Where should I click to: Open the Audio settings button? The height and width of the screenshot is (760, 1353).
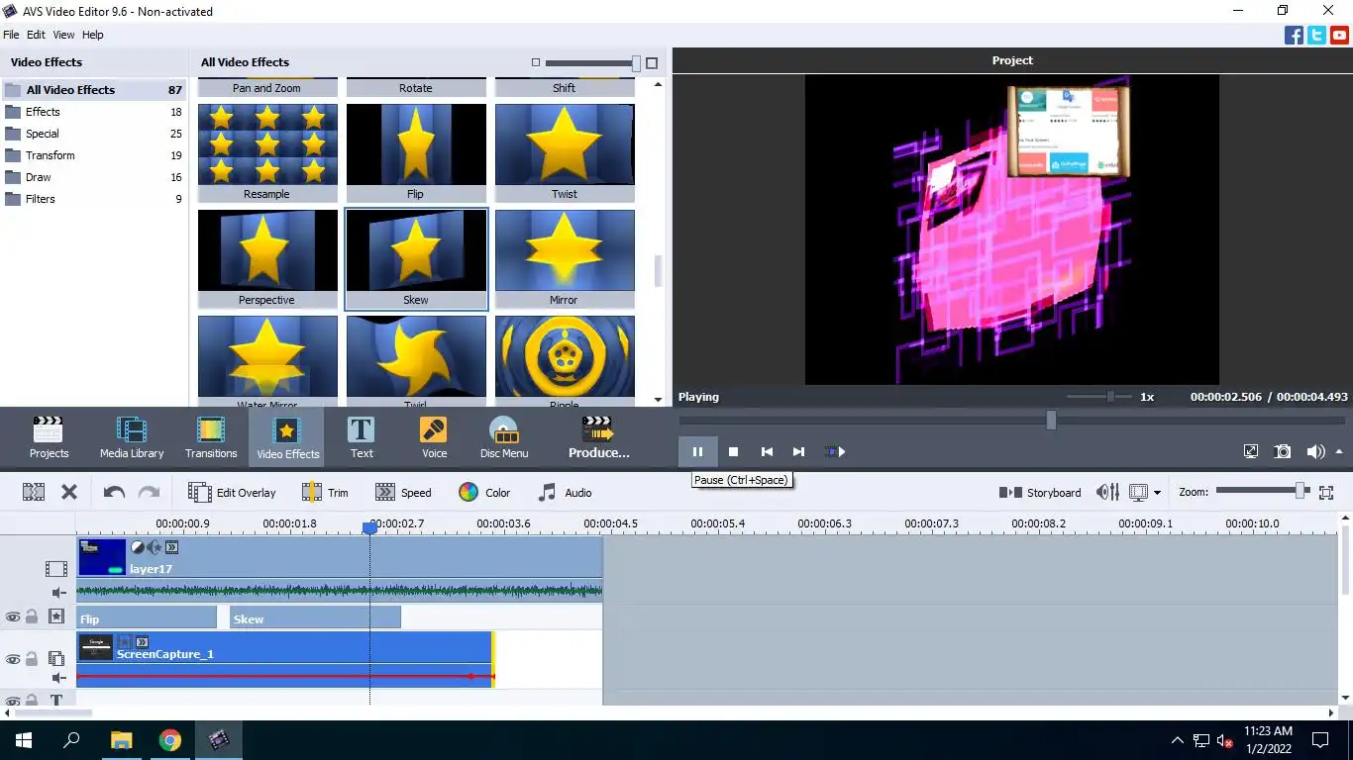tap(565, 492)
